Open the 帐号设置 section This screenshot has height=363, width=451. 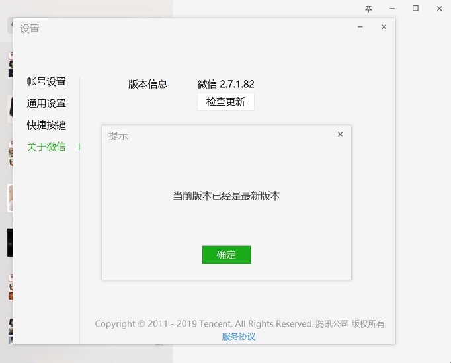coord(46,82)
